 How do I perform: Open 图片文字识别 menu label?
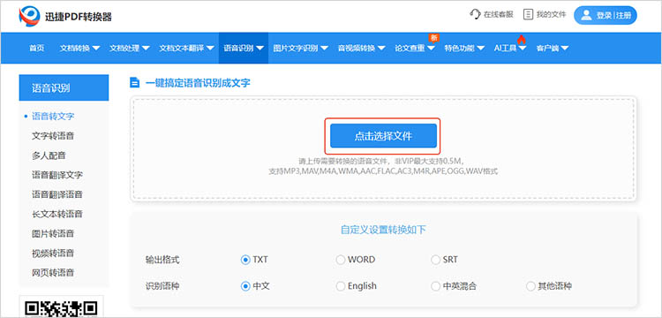point(296,49)
